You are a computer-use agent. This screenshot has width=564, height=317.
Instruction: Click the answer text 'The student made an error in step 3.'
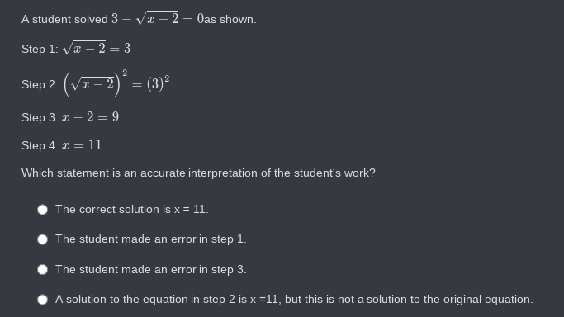click(151, 269)
